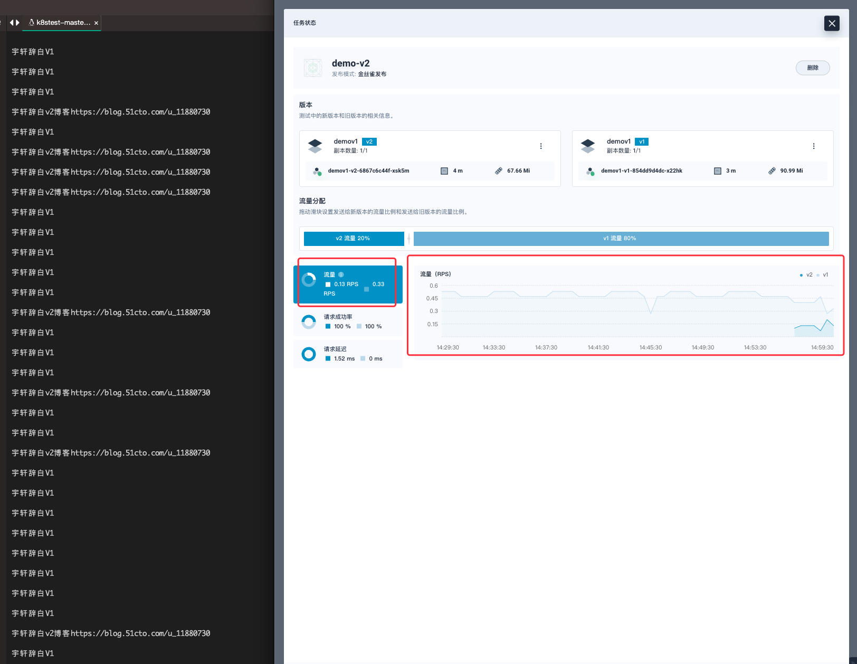This screenshot has width=857, height=664.
Task: Click the v2 version tag badge
Action: [x=369, y=141]
